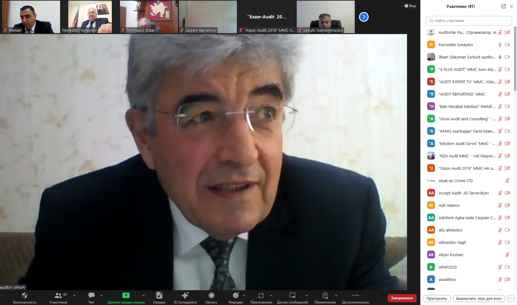Click the Найти участника search field
The image size is (517, 305).
469,21
